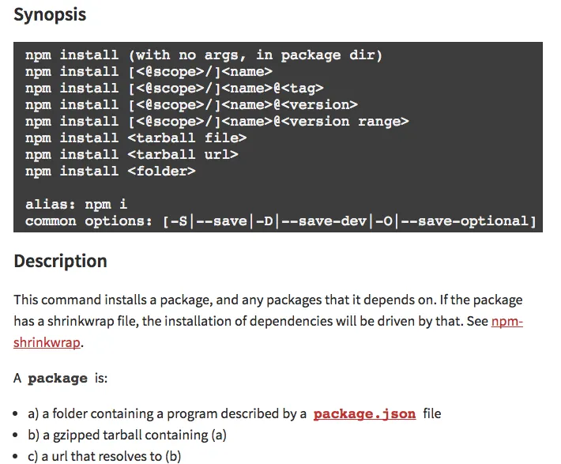Click the bold 'package' term in 'A package is'
This screenshot has height=464, width=561.
click(x=58, y=379)
